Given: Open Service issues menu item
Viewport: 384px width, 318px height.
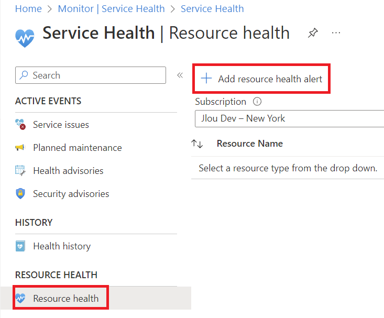Looking at the screenshot, I should pos(61,125).
